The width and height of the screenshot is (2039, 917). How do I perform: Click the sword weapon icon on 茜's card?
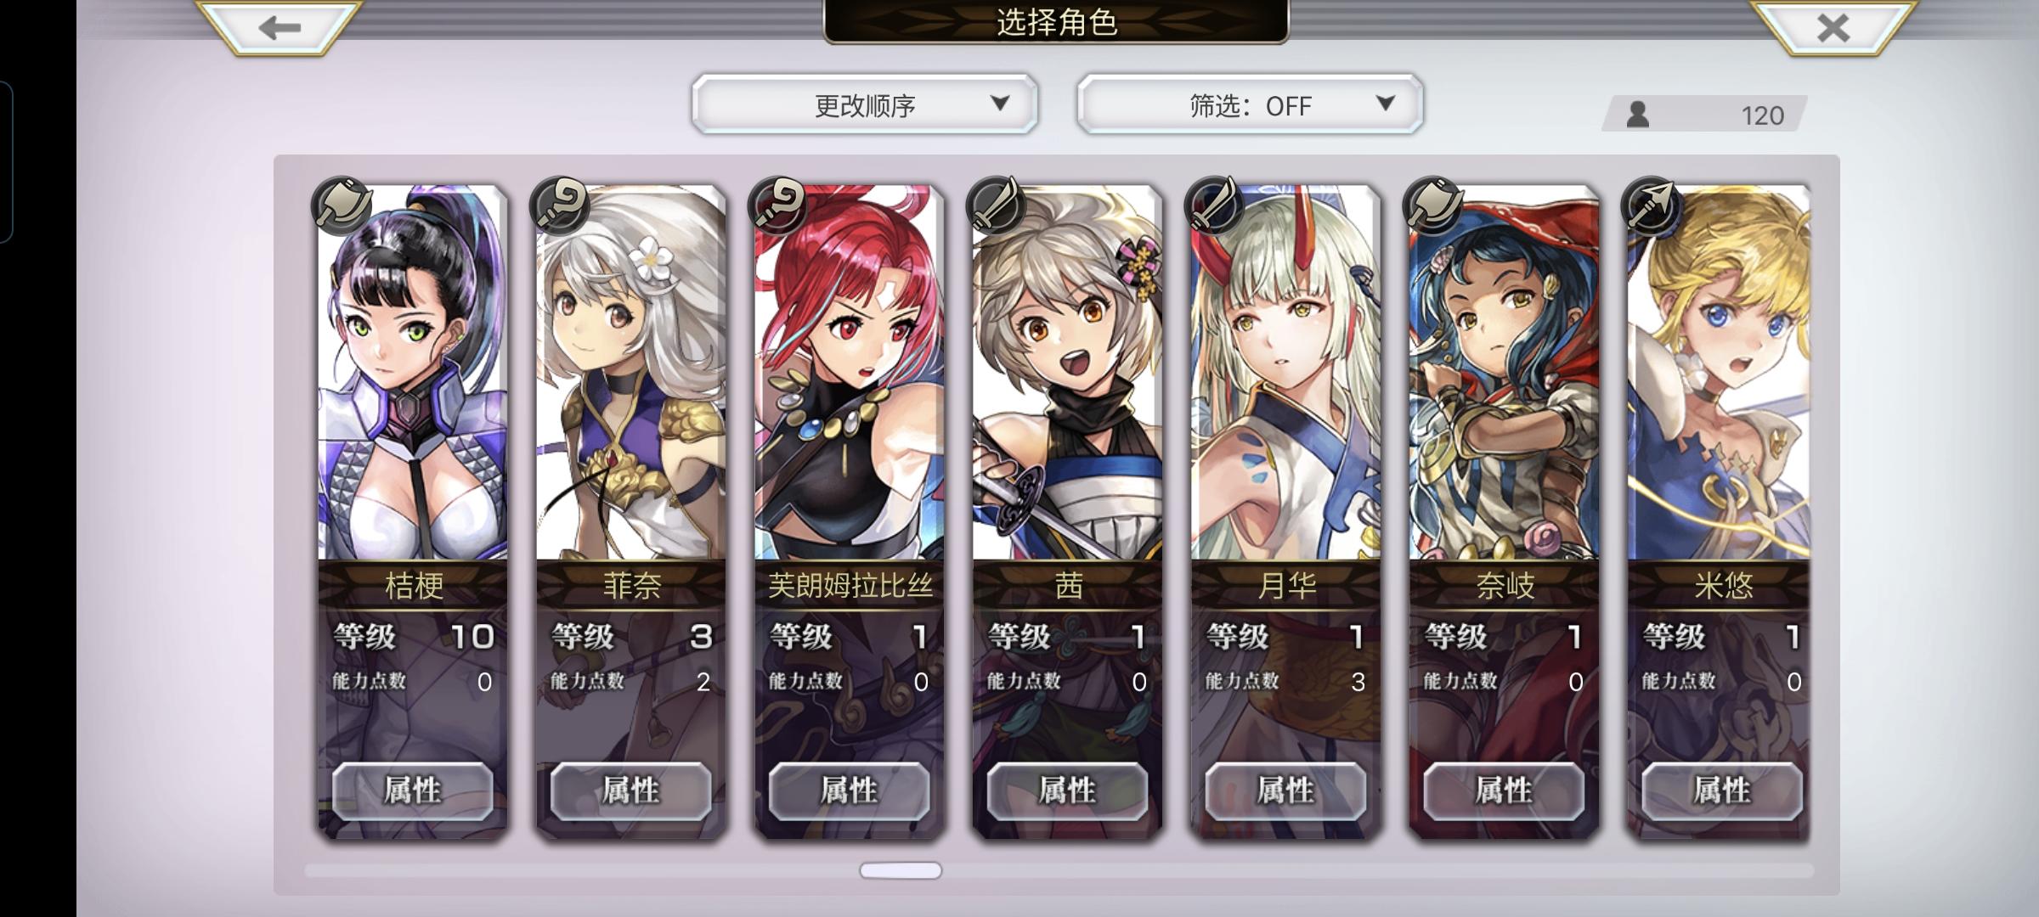click(x=997, y=205)
